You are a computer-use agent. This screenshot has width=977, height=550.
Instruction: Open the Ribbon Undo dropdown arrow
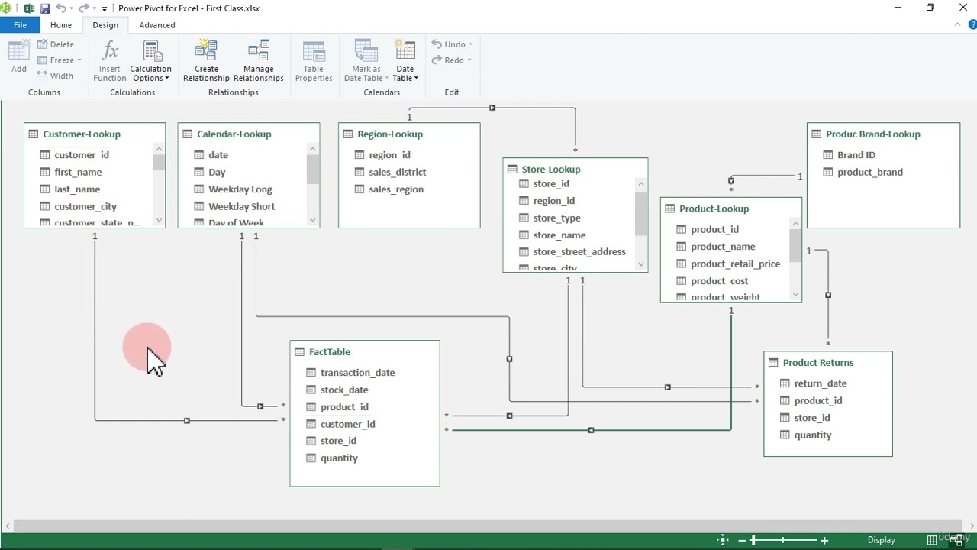(470, 44)
